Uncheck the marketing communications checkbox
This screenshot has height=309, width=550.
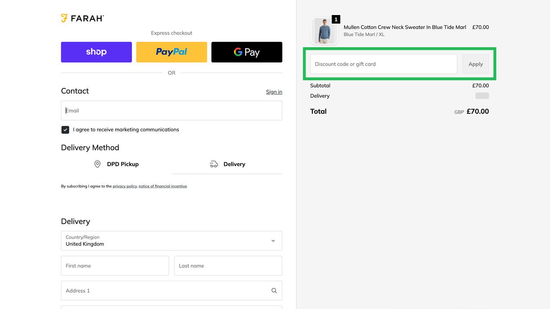(65, 129)
